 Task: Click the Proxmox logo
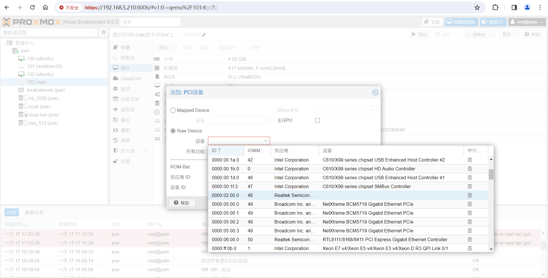(31, 22)
